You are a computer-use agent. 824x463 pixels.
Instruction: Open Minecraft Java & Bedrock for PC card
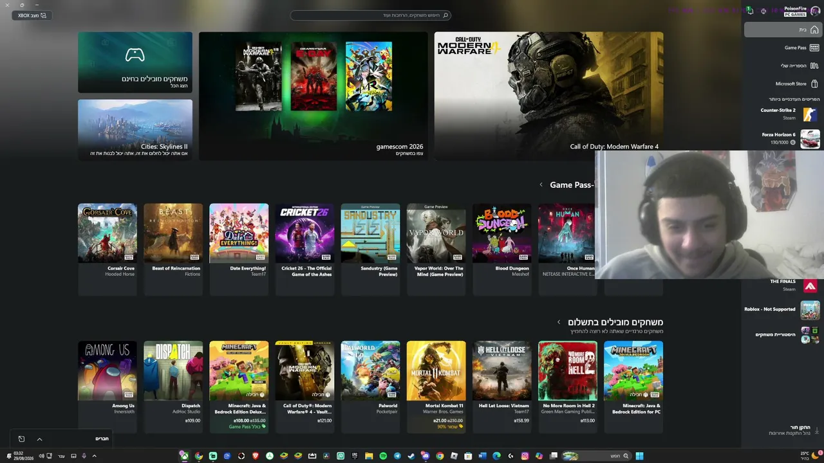coord(633,387)
